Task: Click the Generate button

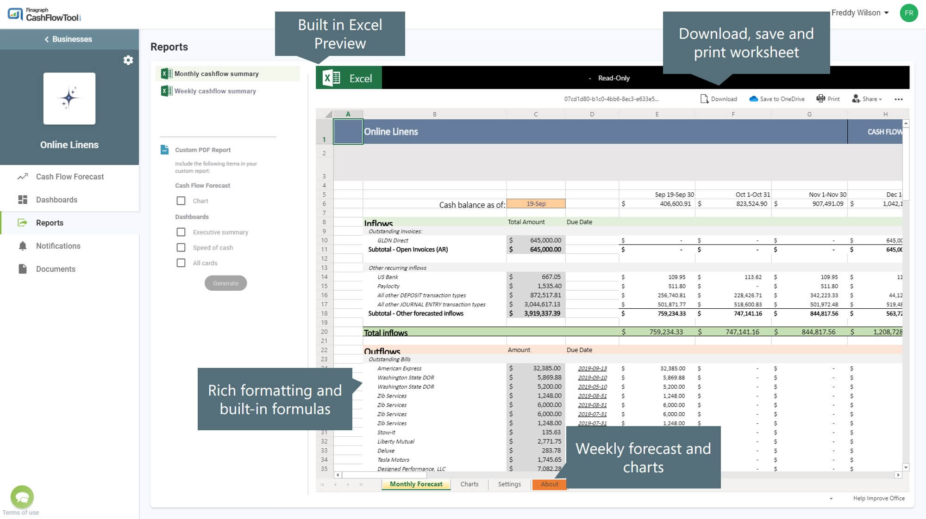Action: tap(225, 283)
